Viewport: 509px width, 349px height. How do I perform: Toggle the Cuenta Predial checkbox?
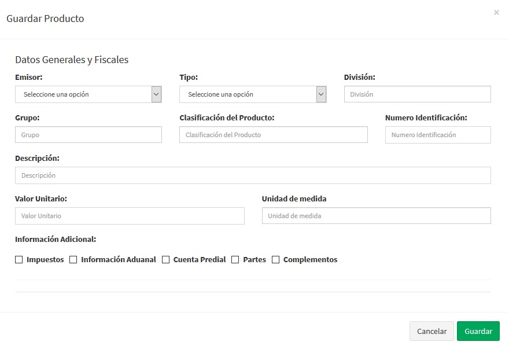(x=166, y=260)
